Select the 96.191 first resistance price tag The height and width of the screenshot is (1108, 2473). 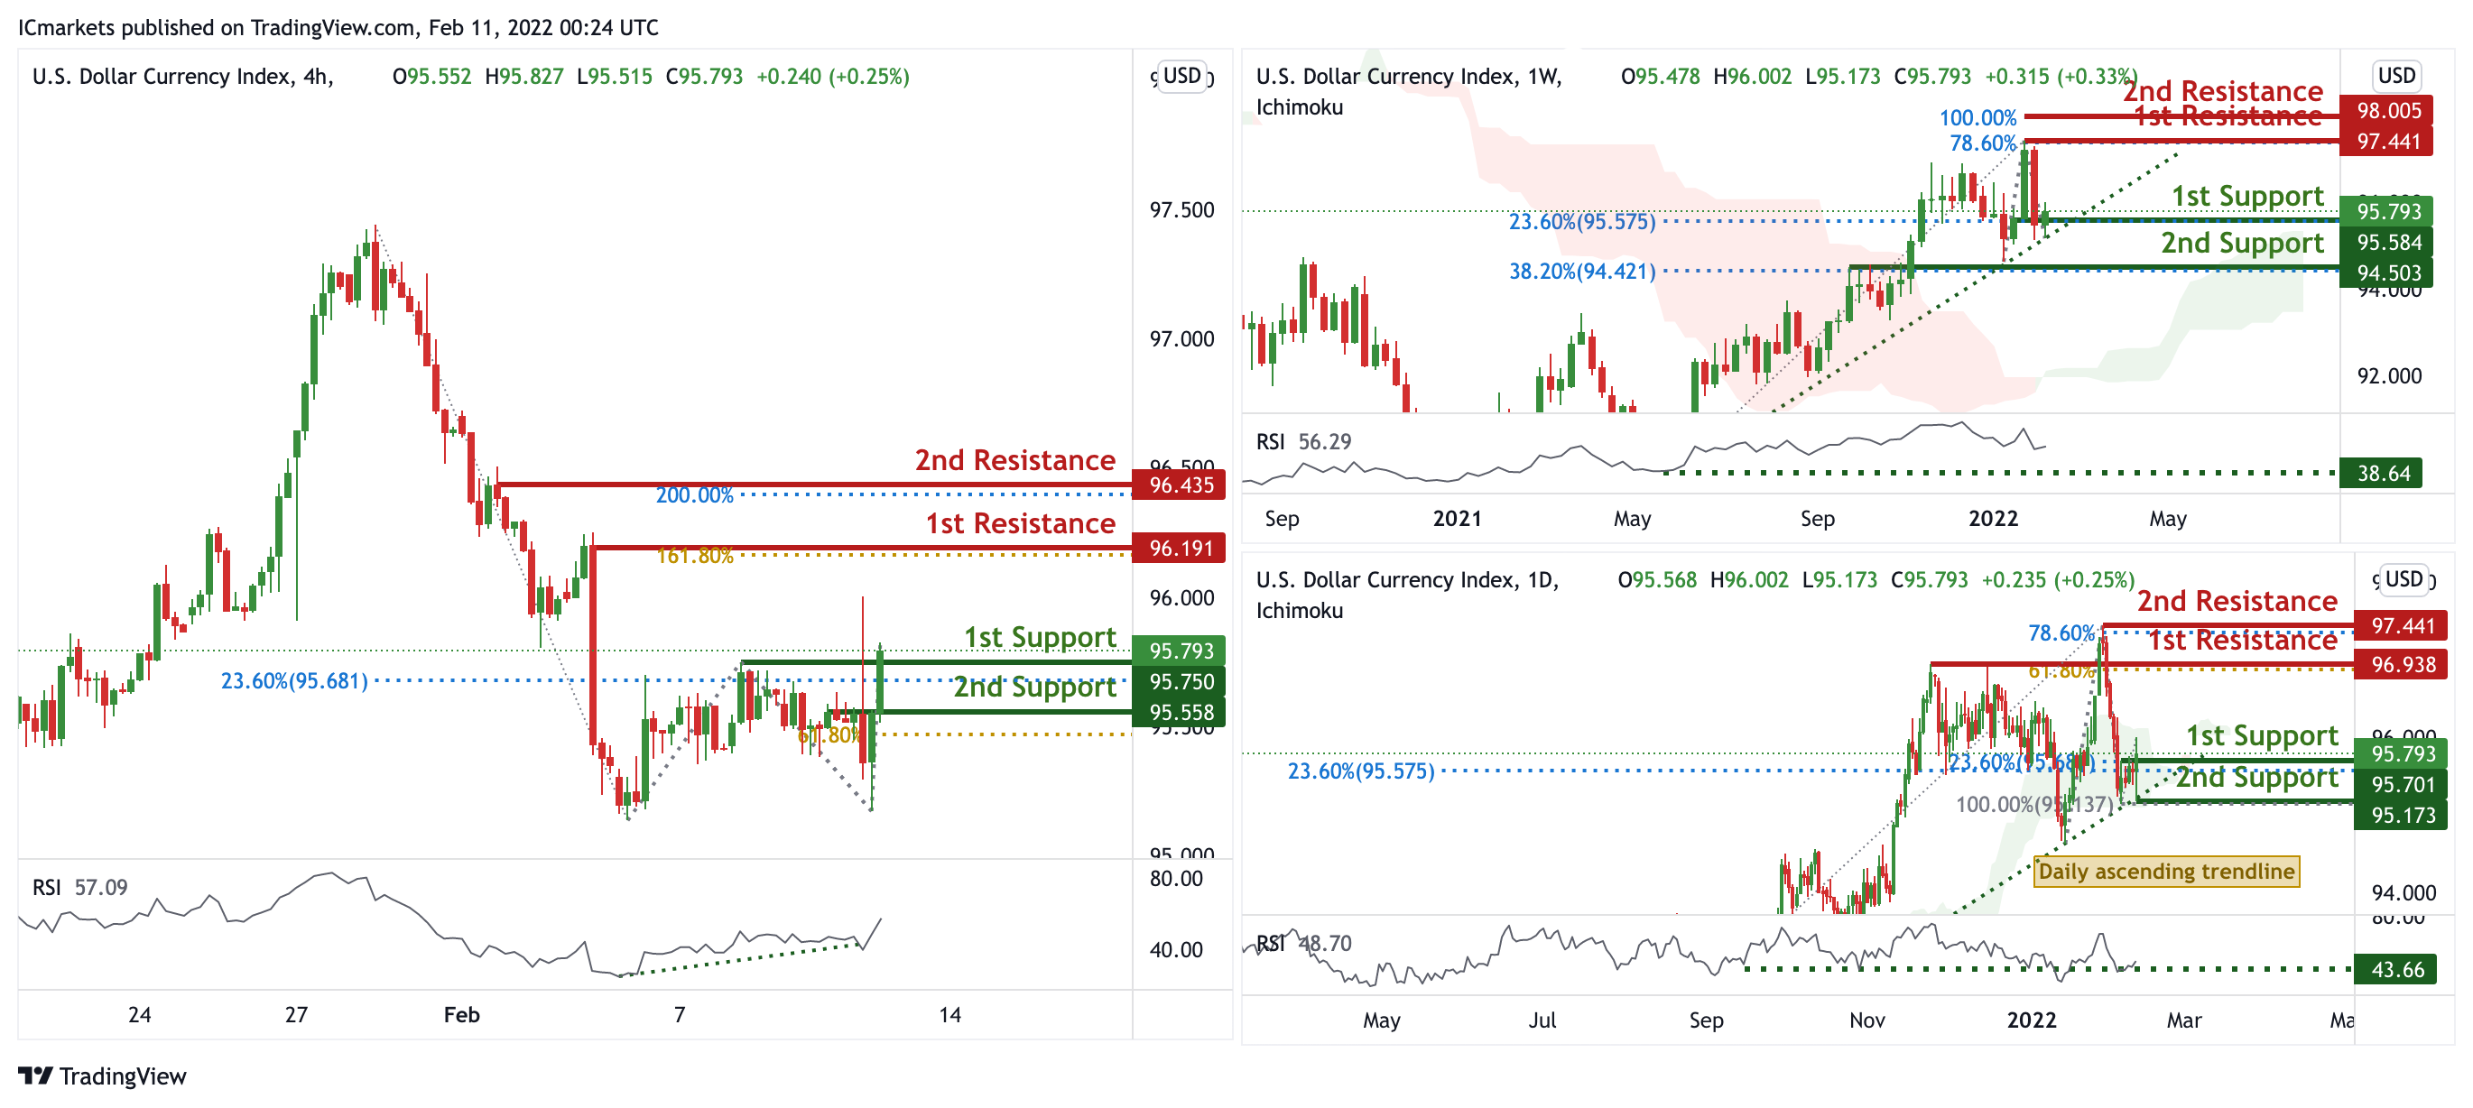[1180, 549]
